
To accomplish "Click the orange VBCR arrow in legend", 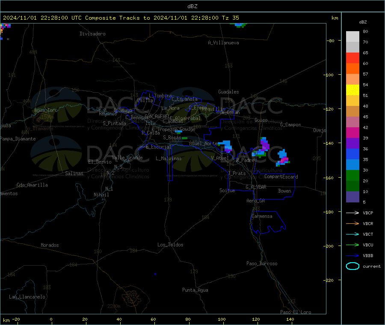I will [352, 223].
